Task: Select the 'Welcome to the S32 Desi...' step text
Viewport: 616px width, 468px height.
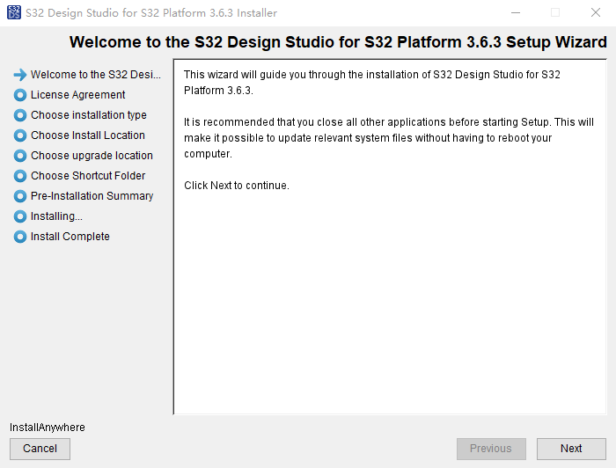Action: coord(96,75)
